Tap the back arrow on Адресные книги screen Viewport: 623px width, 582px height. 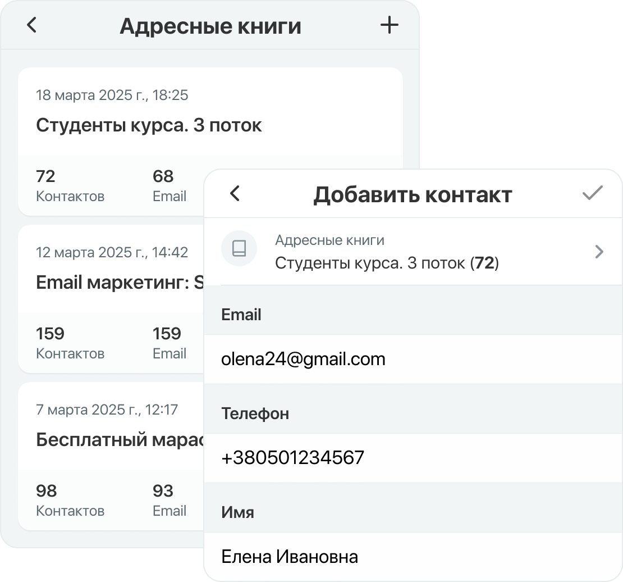(x=32, y=25)
